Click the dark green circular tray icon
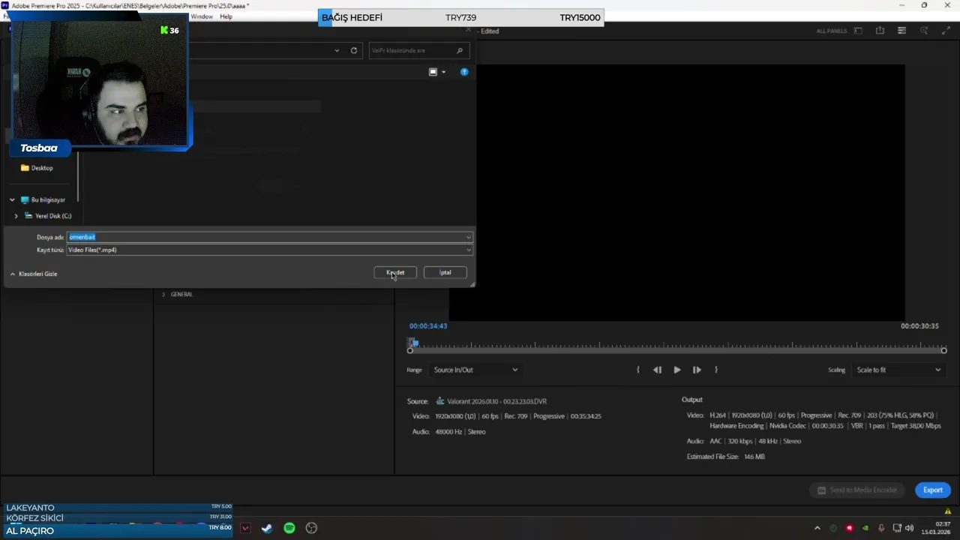The image size is (960, 540). click(832, 528)
